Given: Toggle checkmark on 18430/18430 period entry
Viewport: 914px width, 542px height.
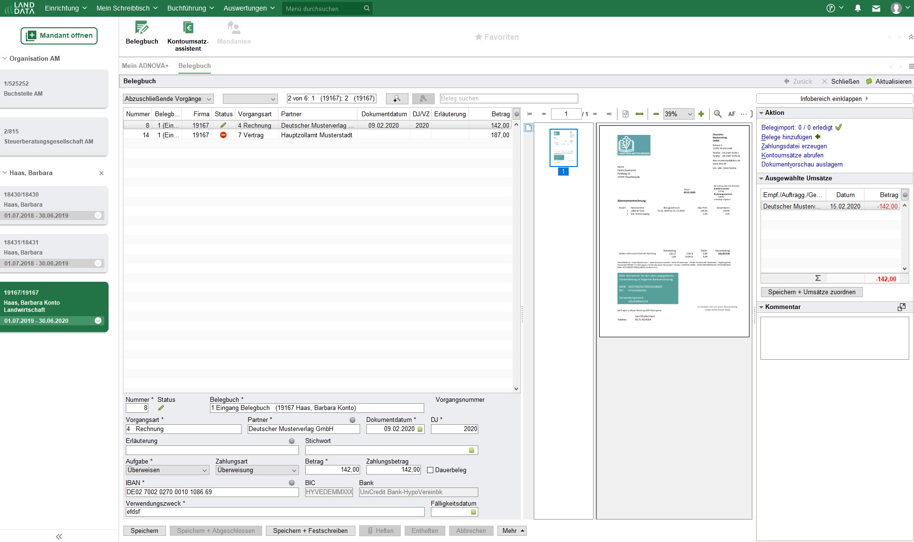Looking at the screenshot, I should 98,215.
